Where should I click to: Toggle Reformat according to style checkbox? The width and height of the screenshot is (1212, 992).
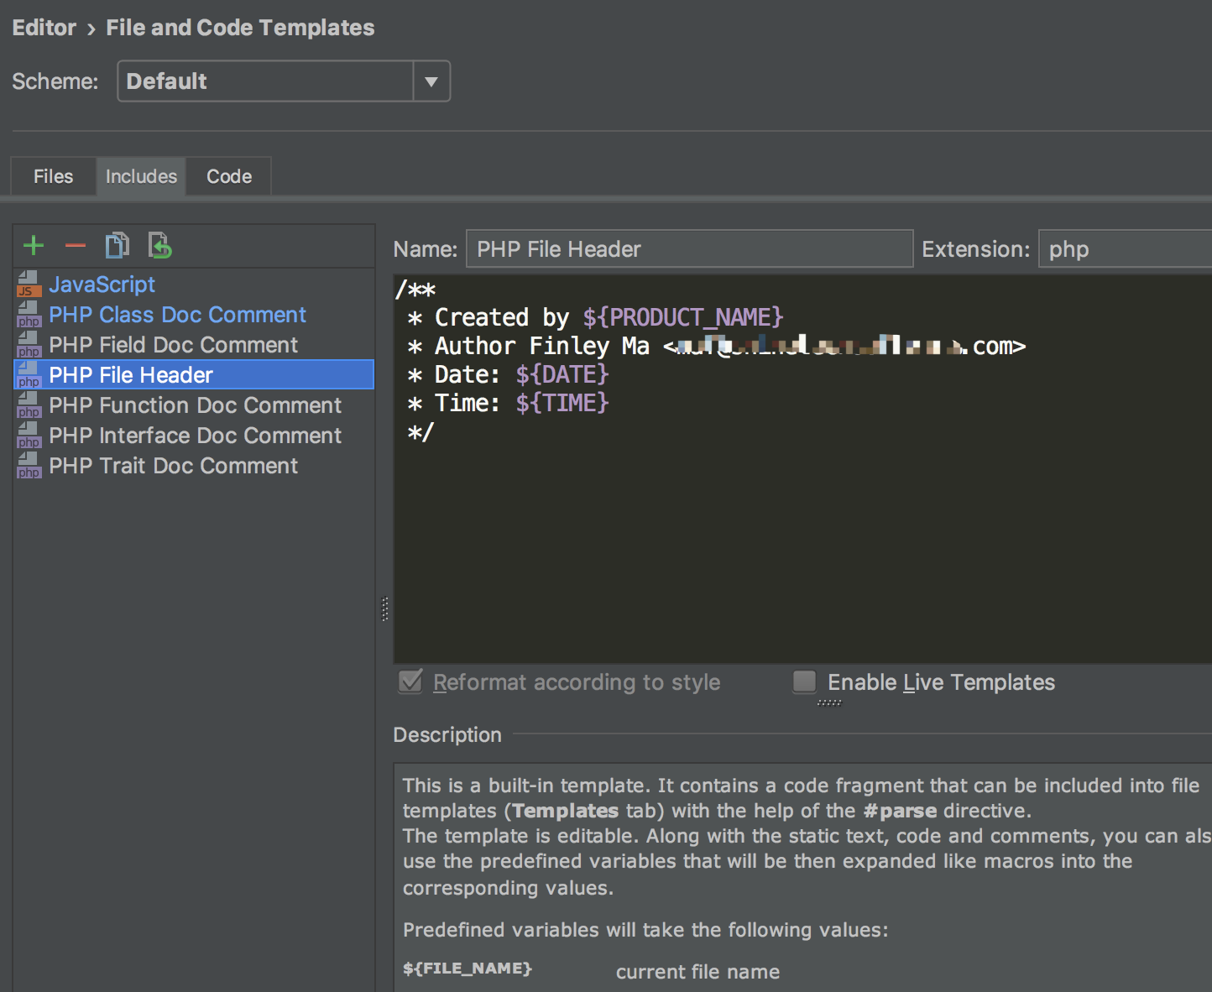point(410,681)
